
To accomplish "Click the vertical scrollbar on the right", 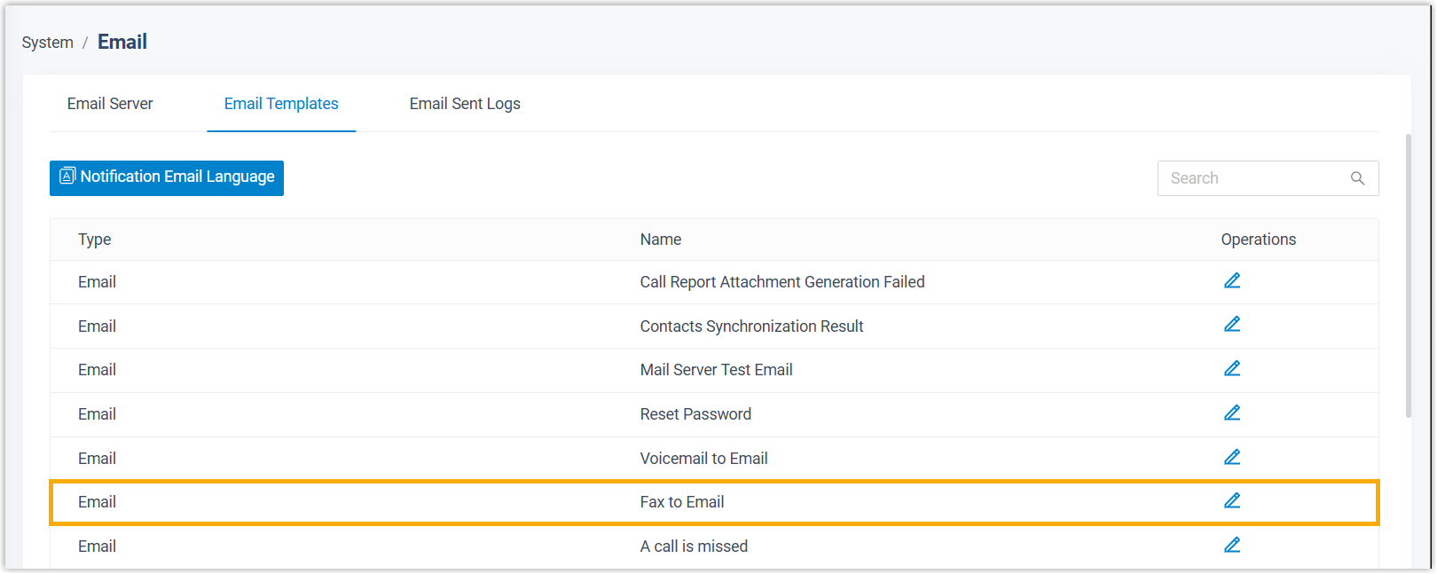I will pyautogui.click(x=1408, y=275).
